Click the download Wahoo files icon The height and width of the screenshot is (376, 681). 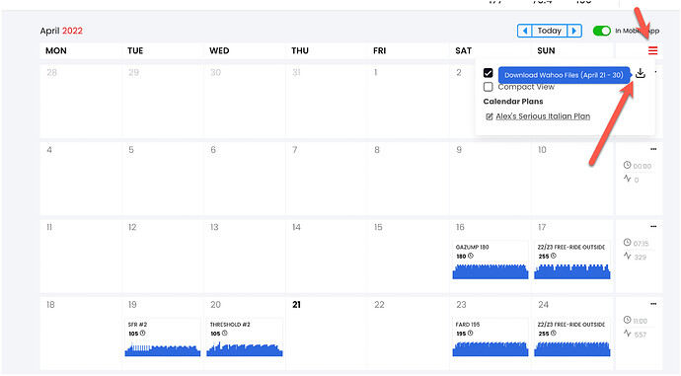click(x=641, y=73)
